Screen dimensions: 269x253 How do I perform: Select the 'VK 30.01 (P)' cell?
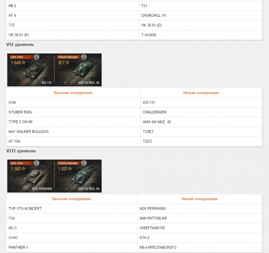[73, 35]
